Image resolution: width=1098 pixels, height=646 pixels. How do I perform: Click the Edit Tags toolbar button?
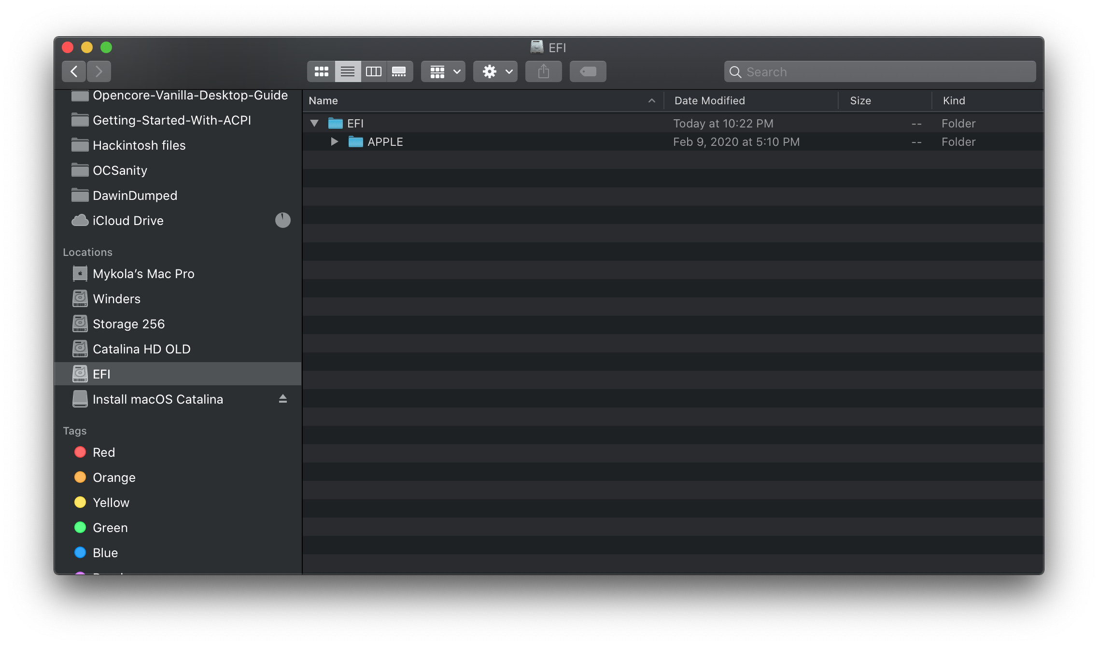588,71
